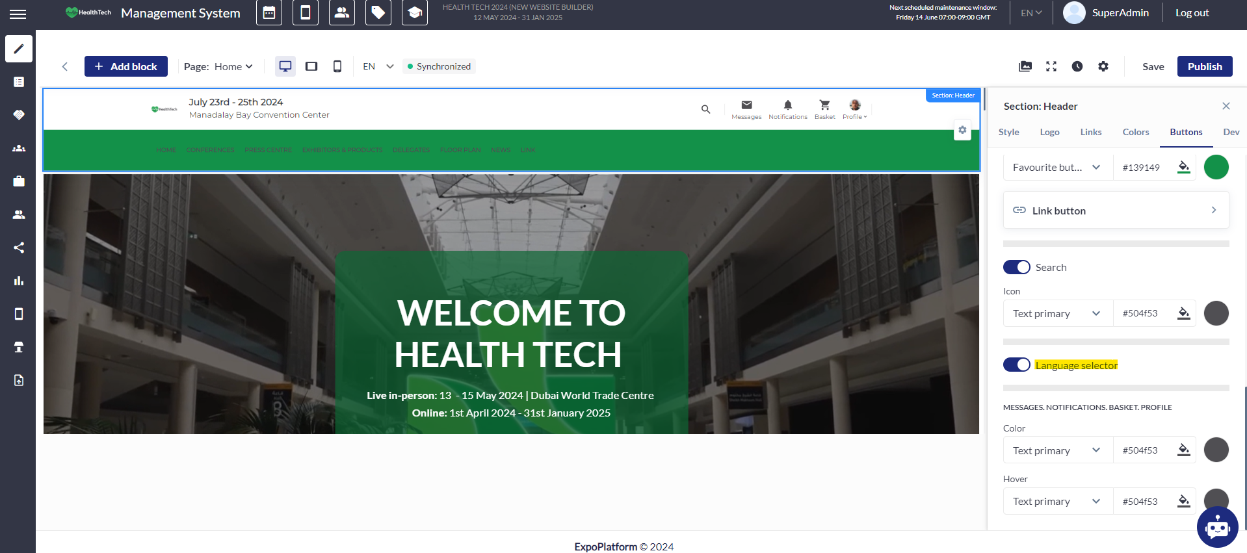Open the editor EN language dropdown
1247x553 pixels.
click(378, 66)
